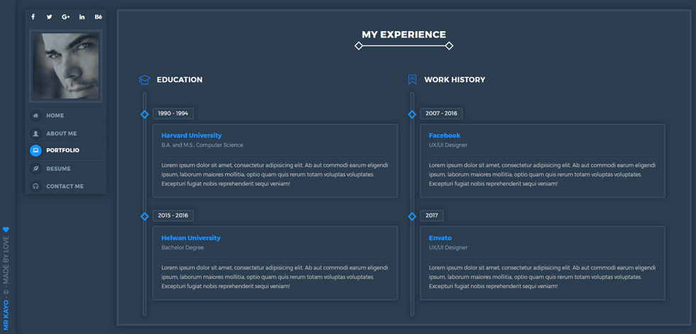The width and height of the screenshot is (696, 334).
Task: Click 'UX/UI Designer' under Facebook
Action: pyautogui.click(x=448, y=145)
